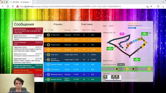Click the Имя column header
Viewport: 166px width, 93px height.
(52, 30)
